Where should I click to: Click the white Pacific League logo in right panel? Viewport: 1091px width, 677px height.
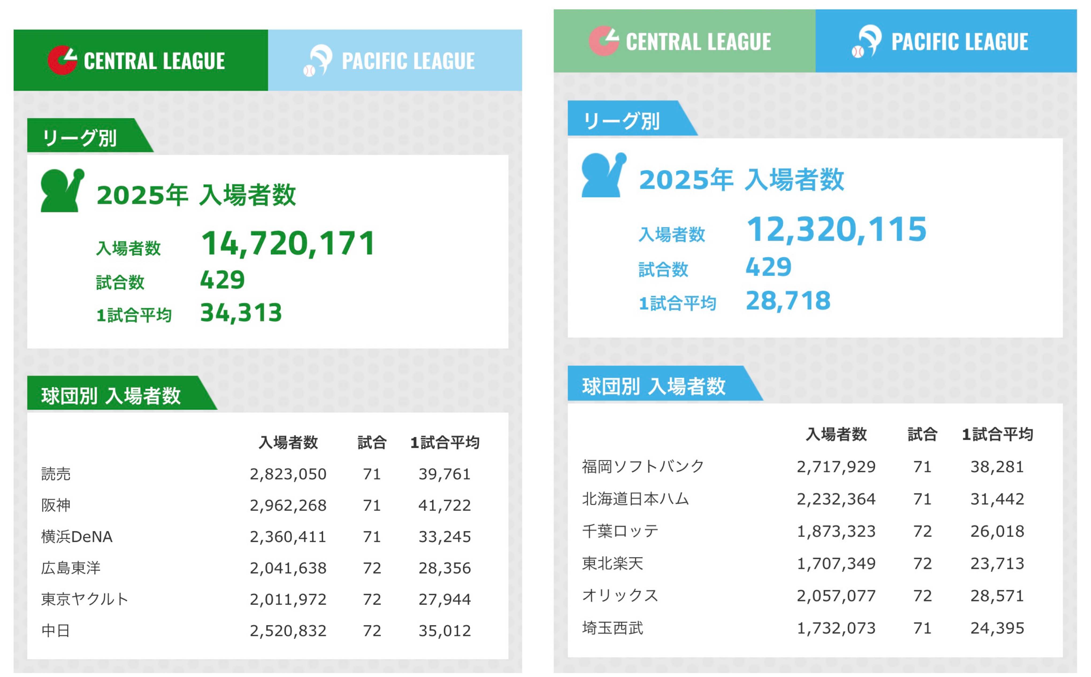point(867,41)
